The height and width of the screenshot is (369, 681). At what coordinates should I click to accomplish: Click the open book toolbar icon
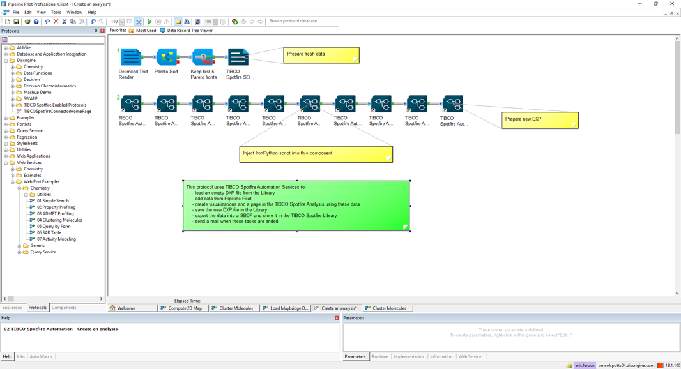click(27, 21)
